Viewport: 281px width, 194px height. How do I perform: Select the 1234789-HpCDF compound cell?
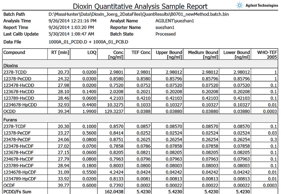click(x=25, y=179)
